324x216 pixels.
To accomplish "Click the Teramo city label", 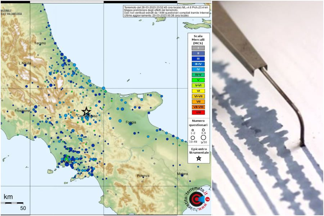I will tap(40, 43).
